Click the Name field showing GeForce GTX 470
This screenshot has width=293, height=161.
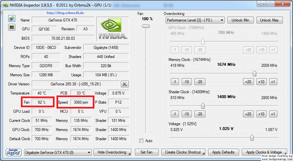coord(63,20)
